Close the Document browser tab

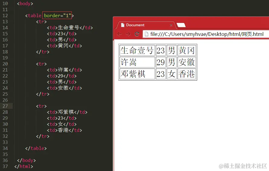point(171,25)
